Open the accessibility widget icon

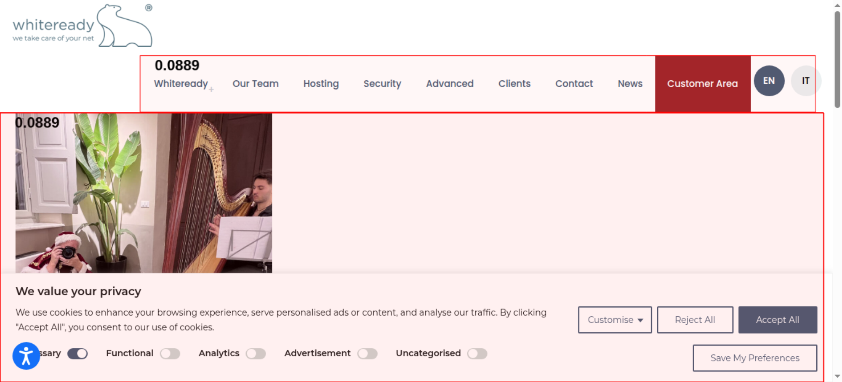26,356
